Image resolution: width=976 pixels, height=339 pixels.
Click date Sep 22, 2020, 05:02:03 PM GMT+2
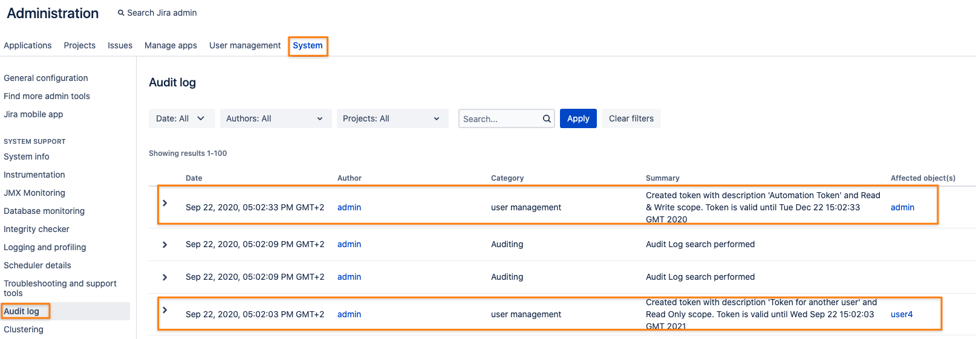(255, 314)
